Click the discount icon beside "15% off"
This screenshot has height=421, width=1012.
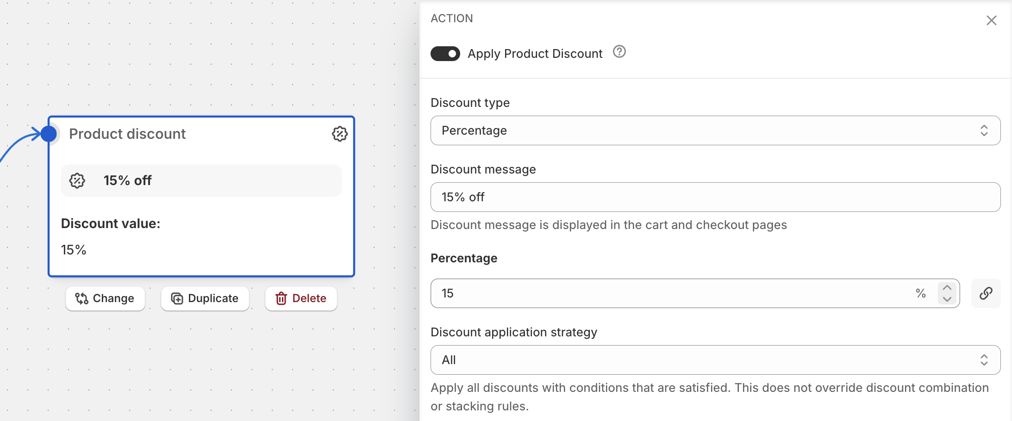[77, 180]
